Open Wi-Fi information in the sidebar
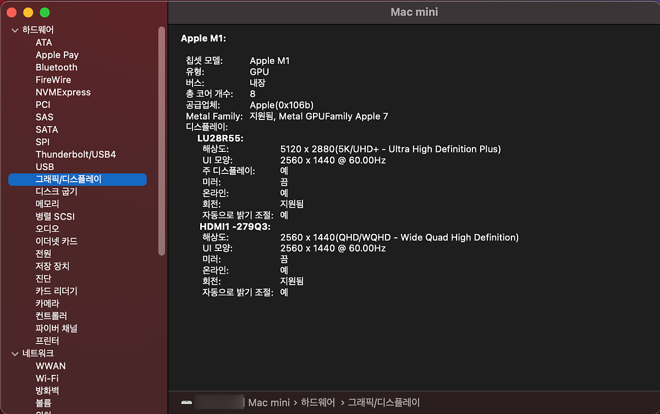This screenshot has width=660, height=414. 47,378
